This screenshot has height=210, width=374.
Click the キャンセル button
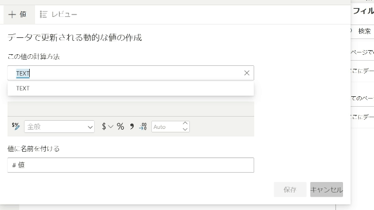(327, 190)
